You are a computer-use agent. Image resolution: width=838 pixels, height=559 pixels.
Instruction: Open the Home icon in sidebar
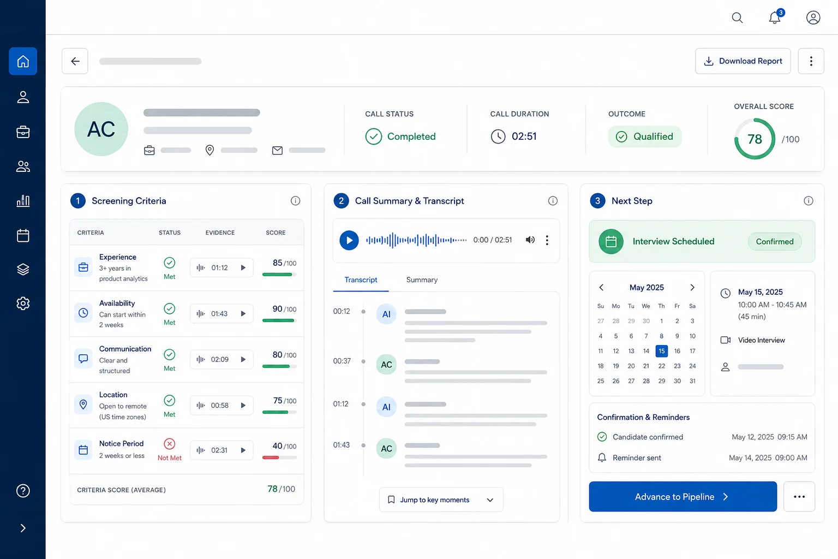(23, 61)
